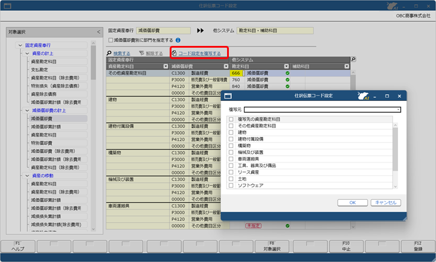
Task: Open the 補助科目 column filter dropdown
Action: tap(347, 66)
